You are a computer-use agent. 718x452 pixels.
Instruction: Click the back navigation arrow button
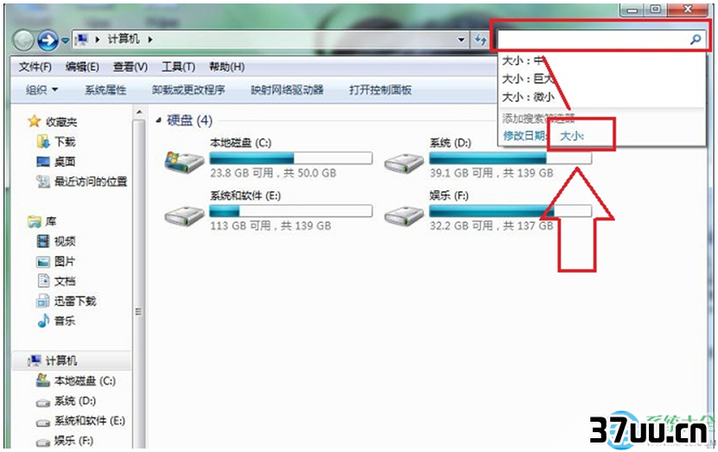pyautogui.click(x=23, y=41)
